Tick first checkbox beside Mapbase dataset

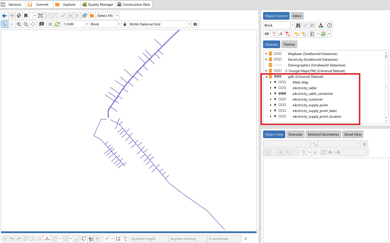(x=275, y=54)
